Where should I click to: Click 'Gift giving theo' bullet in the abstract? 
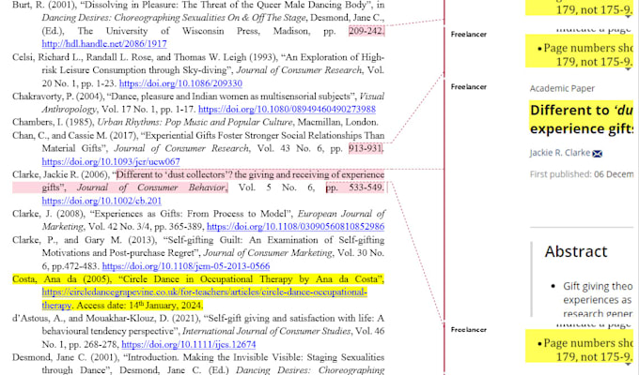pos(598,286)
